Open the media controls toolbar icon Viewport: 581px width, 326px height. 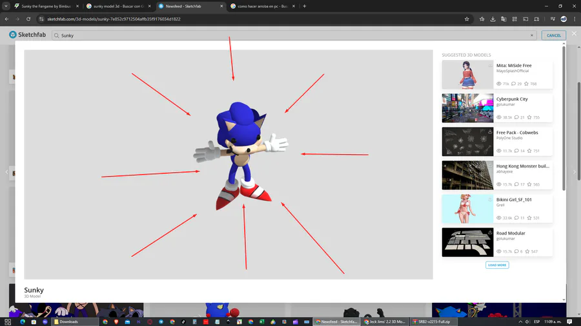click(553, 19)
